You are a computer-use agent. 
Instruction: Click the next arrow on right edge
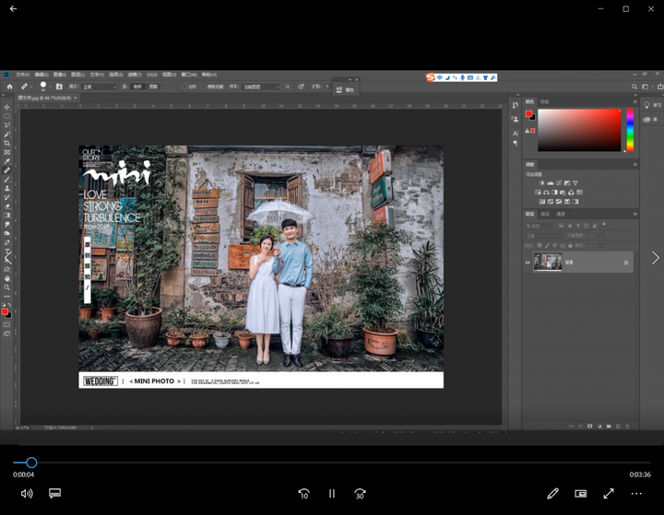pyautogui.click(x=655, y=258)
